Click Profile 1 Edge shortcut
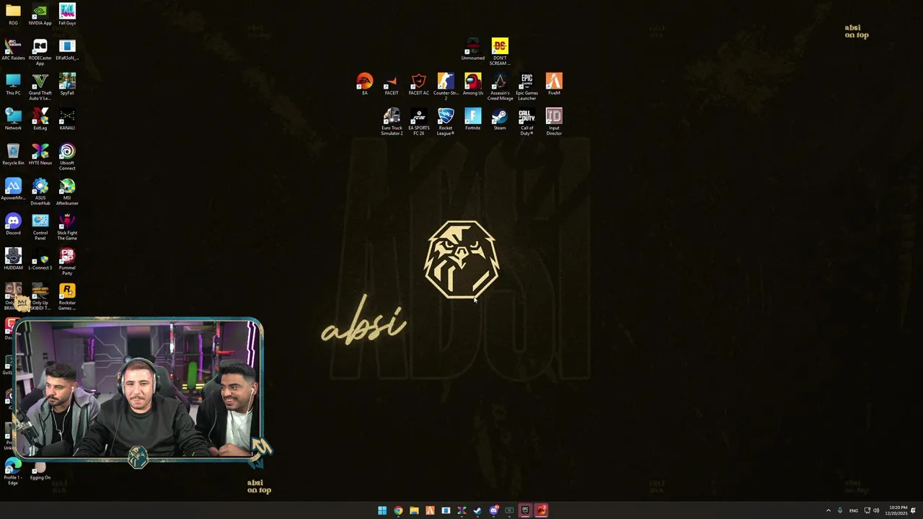Image resolution: width=923 pixels, height=519 pixels. pos(13,472)
